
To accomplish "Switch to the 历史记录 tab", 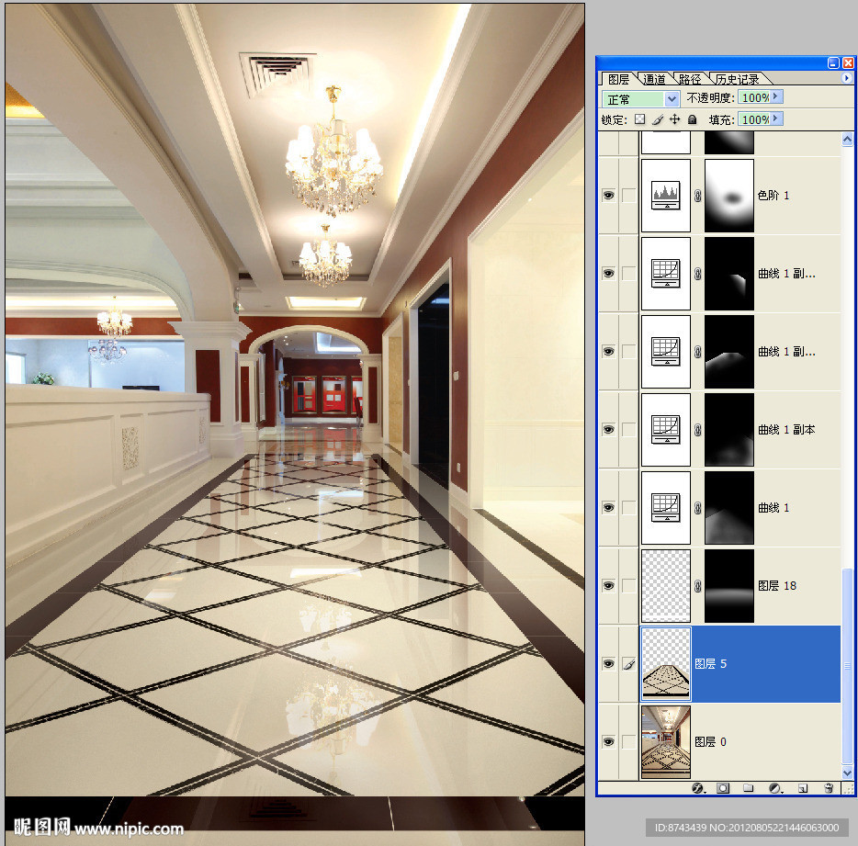I will (x=737, y=79).
